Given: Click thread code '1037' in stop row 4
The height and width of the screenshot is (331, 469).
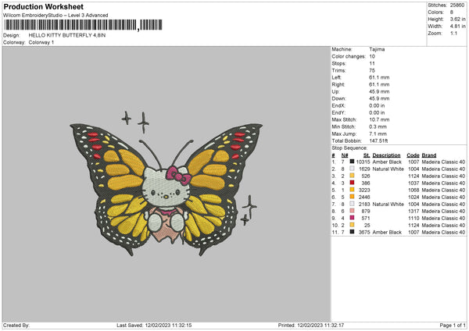Looking at the screenshot, I should pyautogui.click(x=414, y=183).
